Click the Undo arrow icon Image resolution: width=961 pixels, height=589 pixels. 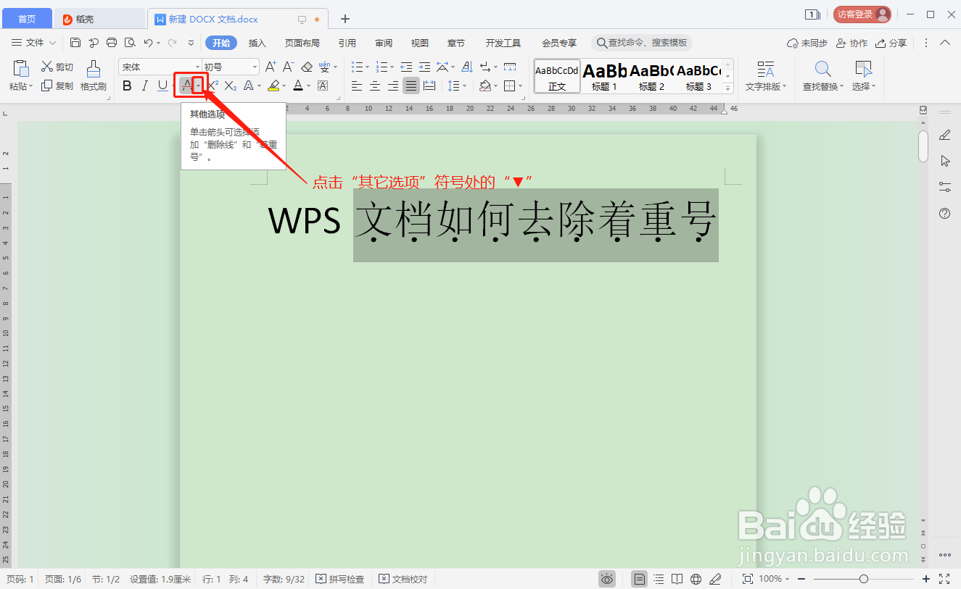(148, 43)
